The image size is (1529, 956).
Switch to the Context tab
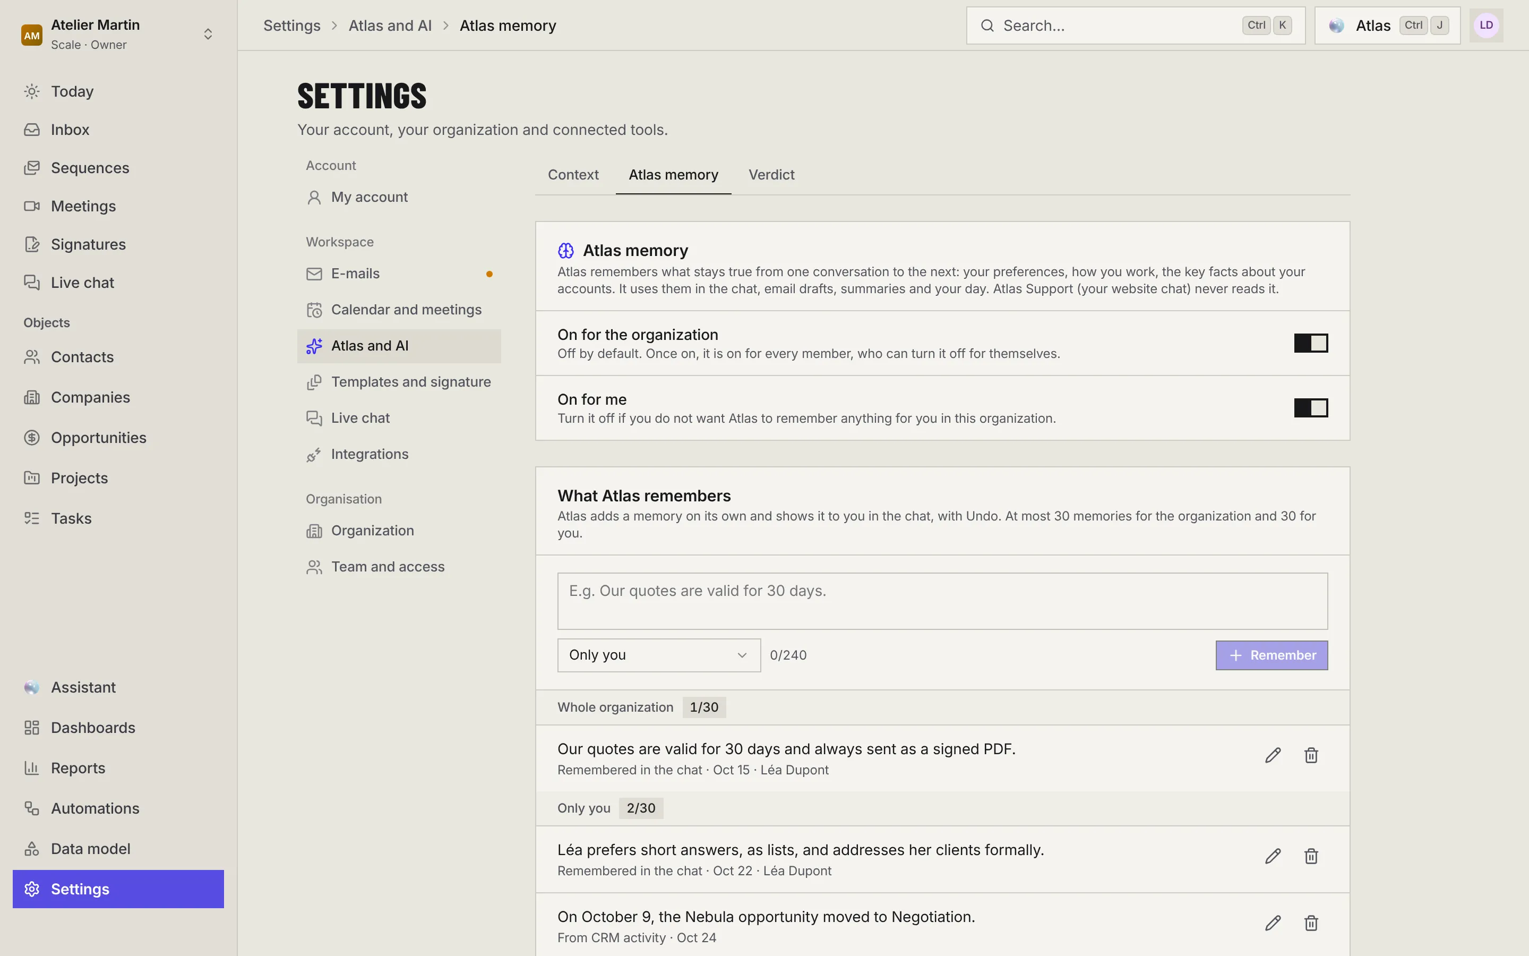573,175
